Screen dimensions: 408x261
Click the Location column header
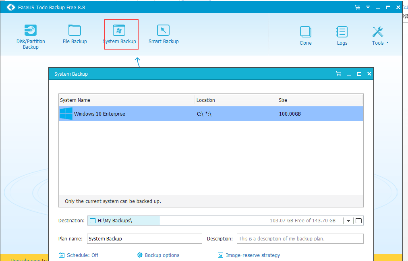236,100
